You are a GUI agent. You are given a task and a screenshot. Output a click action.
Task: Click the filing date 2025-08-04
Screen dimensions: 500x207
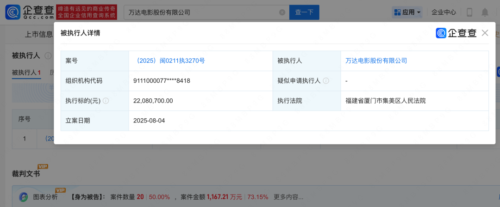(x=149, y=121)
